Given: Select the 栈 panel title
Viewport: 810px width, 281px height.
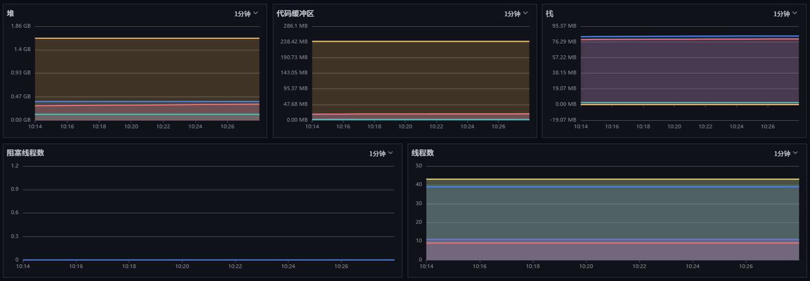Looking at the screenshot, I should [x=550, y=13].
